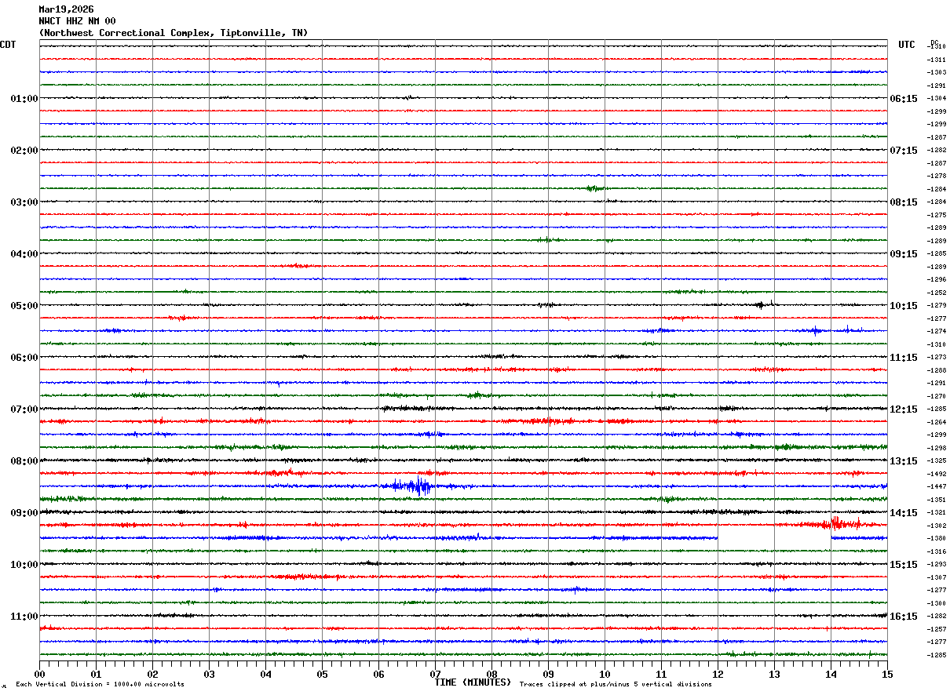Click the Northwest Correctional Complex, Tiptonville station name

[x=174, y=33]
